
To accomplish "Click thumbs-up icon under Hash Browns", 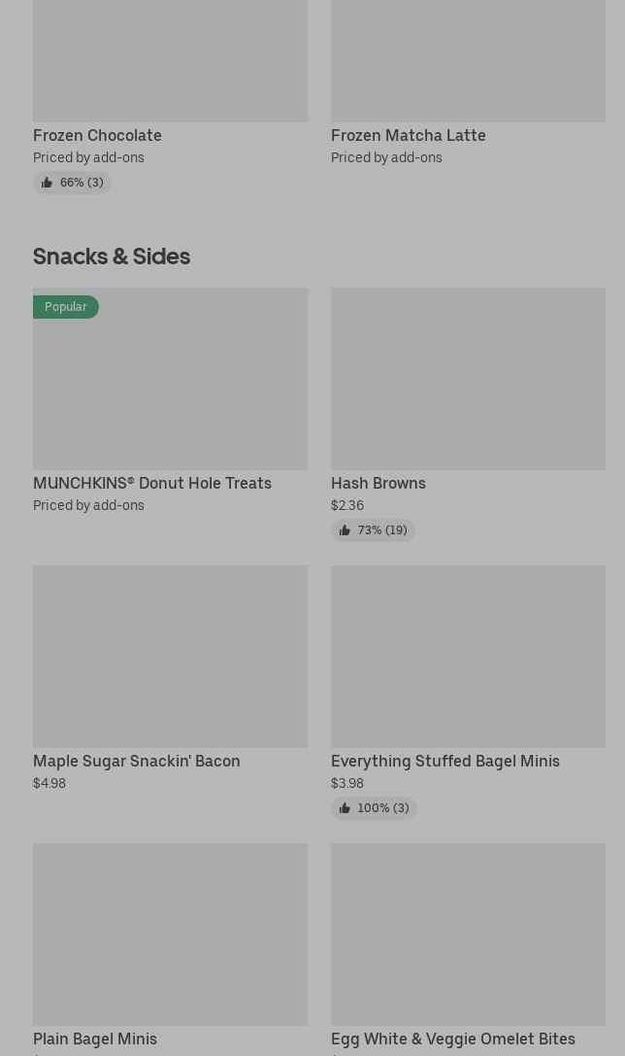I will point(345,530).
